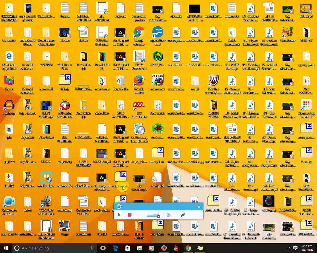Select the AM2R_De... green icon
Viewport: 317px width, 253px height.
[x=158, y=59]
